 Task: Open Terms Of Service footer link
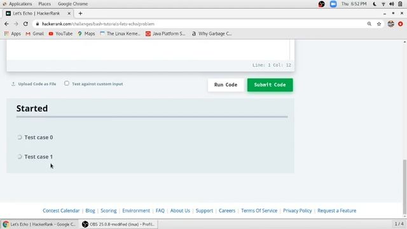pyautogui.click(x=259, y=211)
